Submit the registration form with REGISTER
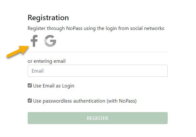Viewport: 196px width, 137px height. click(98, 118)
